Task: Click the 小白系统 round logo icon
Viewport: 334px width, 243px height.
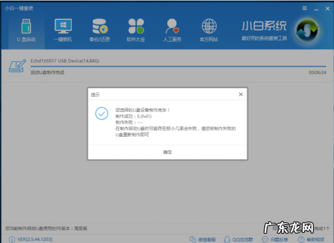Action: 307,30
